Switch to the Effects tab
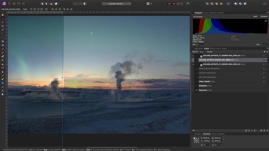Screen dimensions: 269x151 213,49
